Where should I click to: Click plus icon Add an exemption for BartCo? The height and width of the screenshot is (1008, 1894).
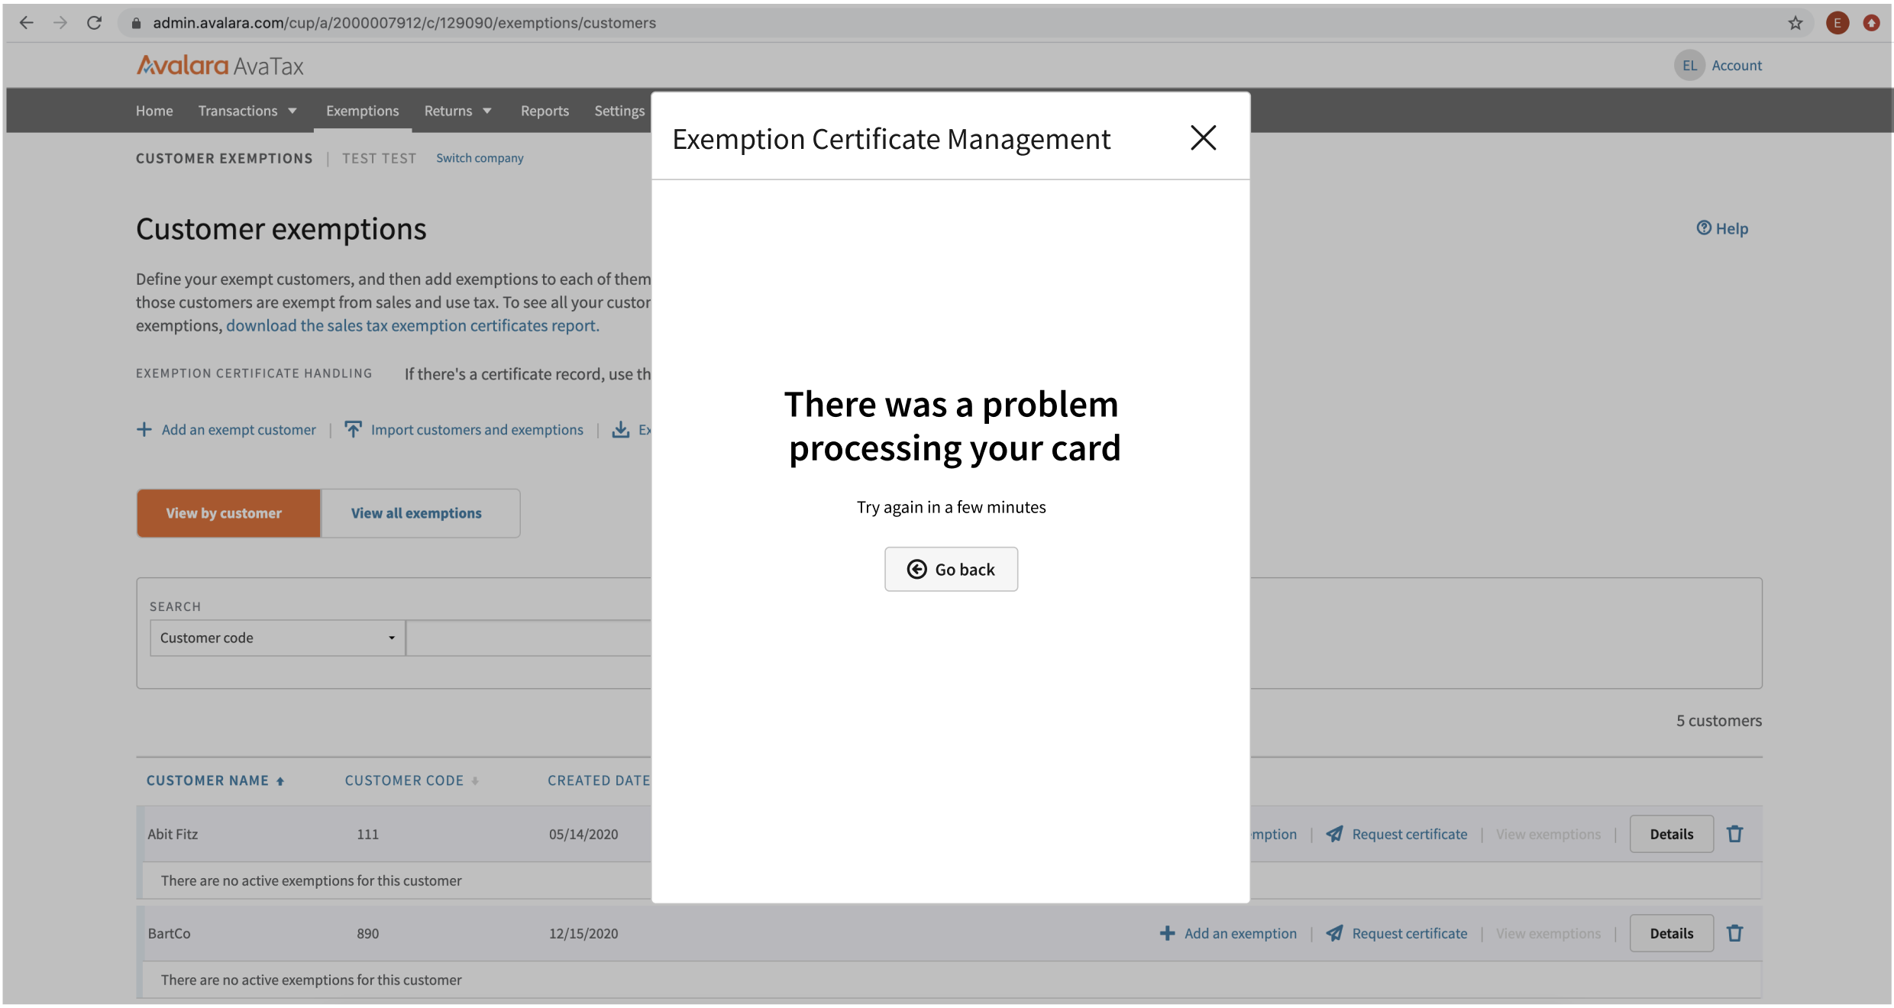(x=1167, y=933)
